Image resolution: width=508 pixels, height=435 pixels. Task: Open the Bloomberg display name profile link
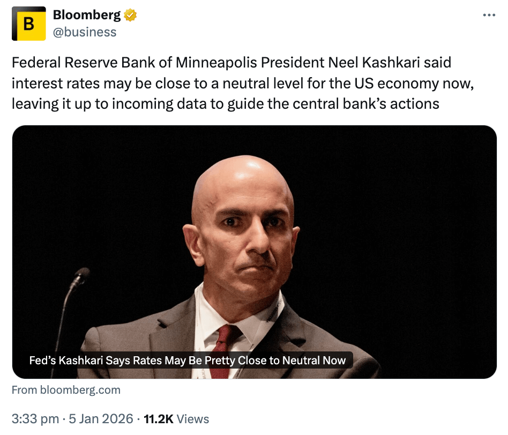click(x=87, y=16)
